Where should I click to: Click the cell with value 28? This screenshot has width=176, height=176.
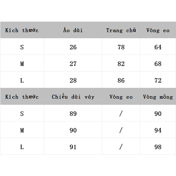[x=73, y=80]
